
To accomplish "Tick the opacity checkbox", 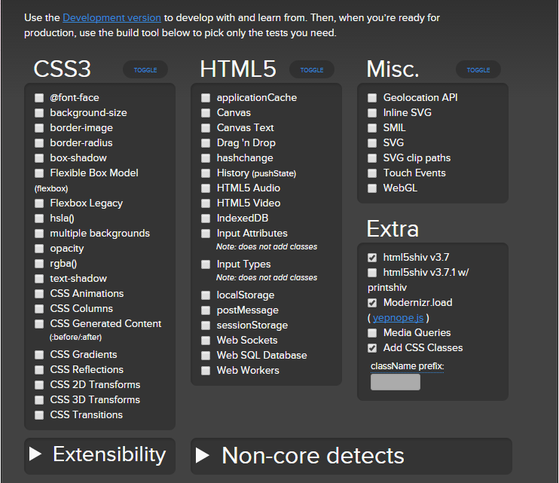I will (x=39, y=249).
